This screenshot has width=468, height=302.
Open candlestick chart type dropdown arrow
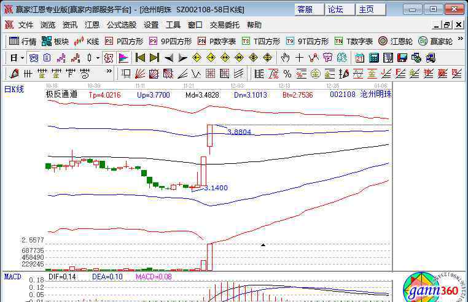pyautogui.click(x=98, y=58)
